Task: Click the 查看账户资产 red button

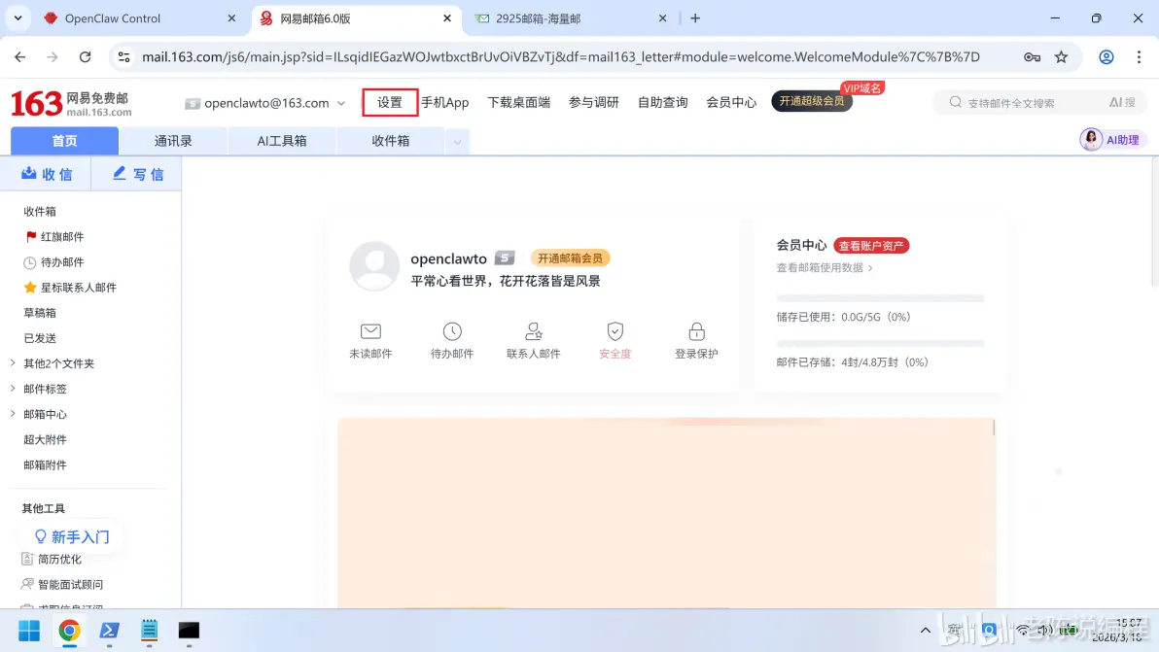Action: [x=871, y=246]
